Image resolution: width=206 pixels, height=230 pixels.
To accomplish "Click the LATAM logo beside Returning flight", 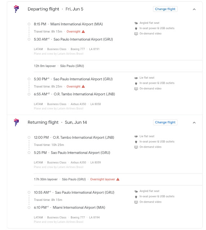I will click(x=16, y=122).
